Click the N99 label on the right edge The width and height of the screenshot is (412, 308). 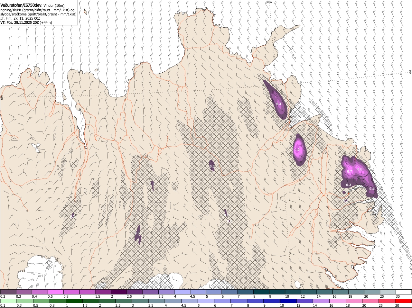(410, 72)
